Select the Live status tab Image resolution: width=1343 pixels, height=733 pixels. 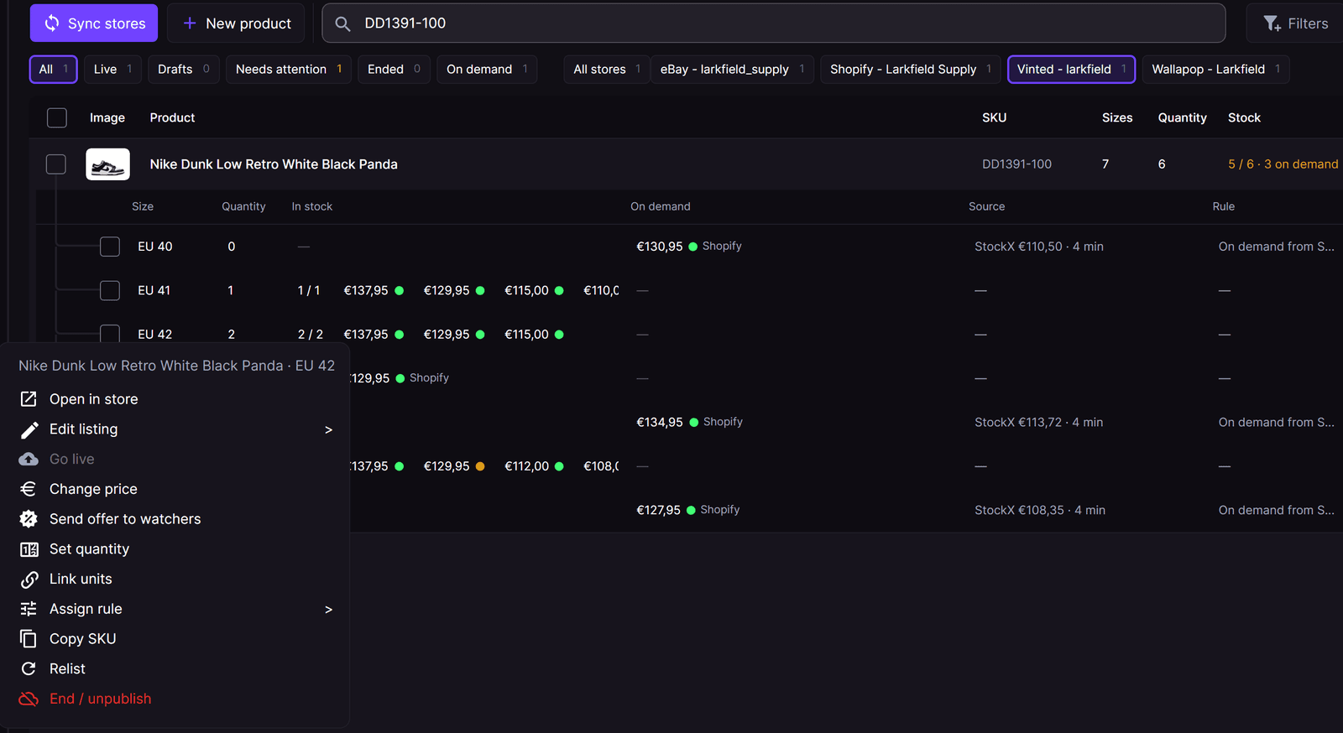click(112, 69)
